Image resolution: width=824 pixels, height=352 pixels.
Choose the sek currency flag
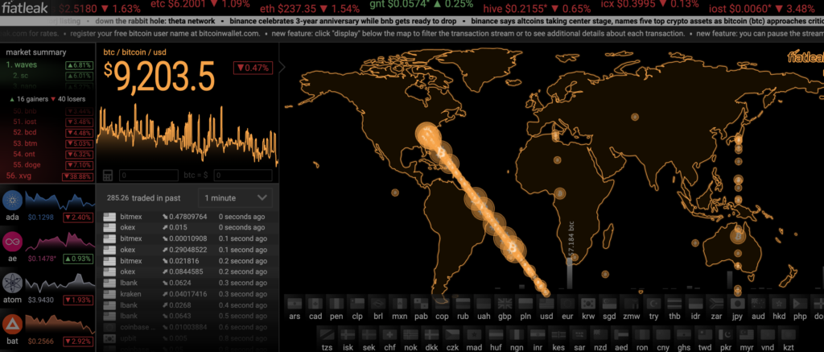[x=369, y=334]
